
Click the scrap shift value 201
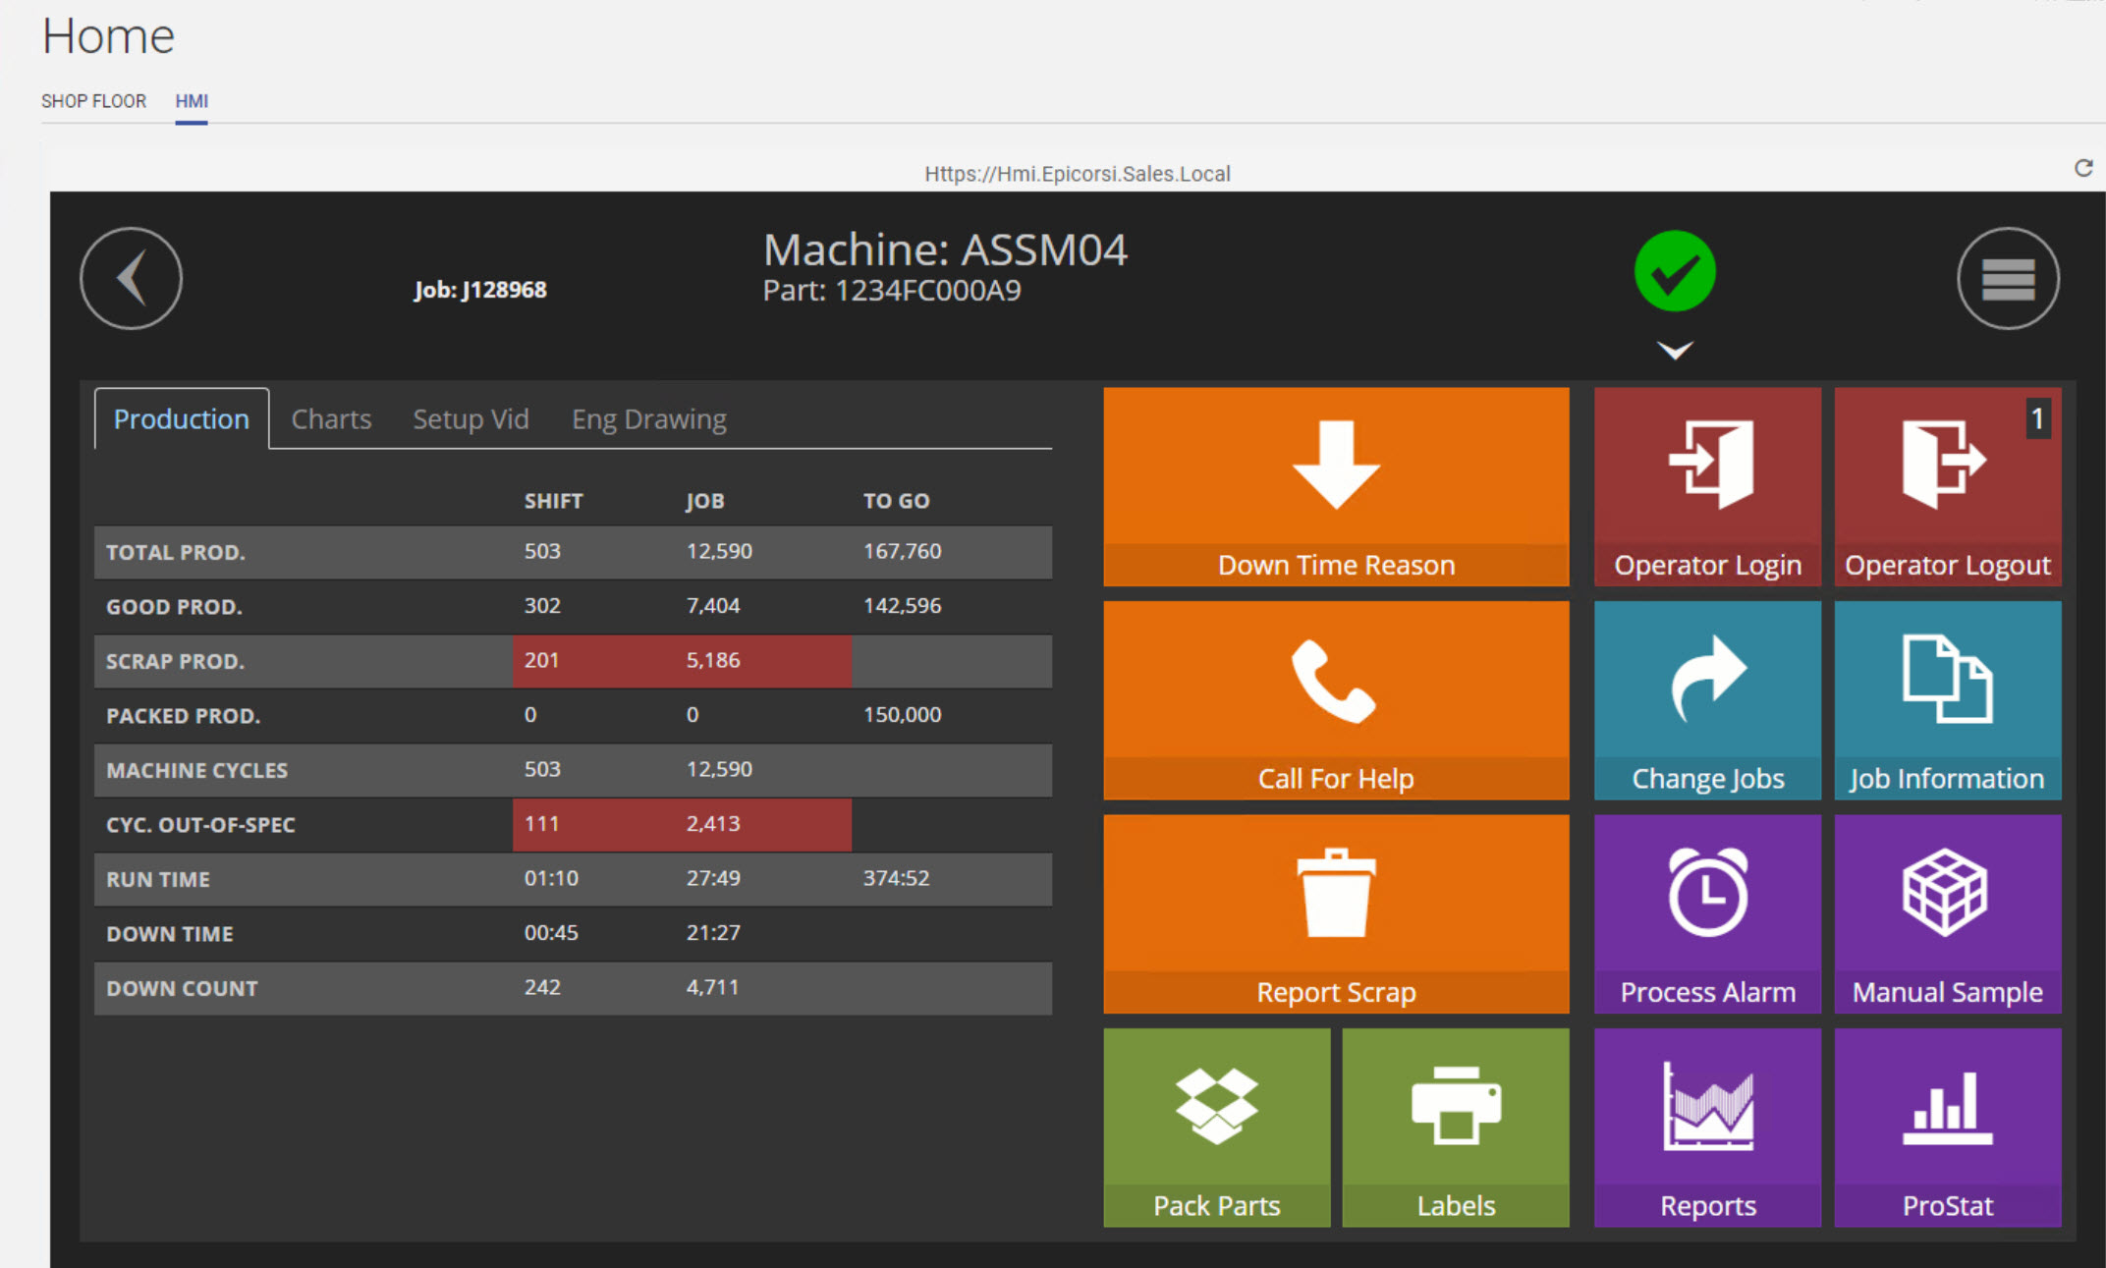[x=541, y=660]
